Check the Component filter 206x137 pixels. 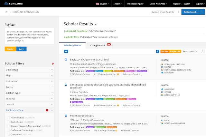tap(8, 134)
